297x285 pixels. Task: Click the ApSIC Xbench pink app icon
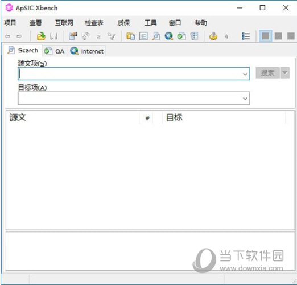click(9, 8)
